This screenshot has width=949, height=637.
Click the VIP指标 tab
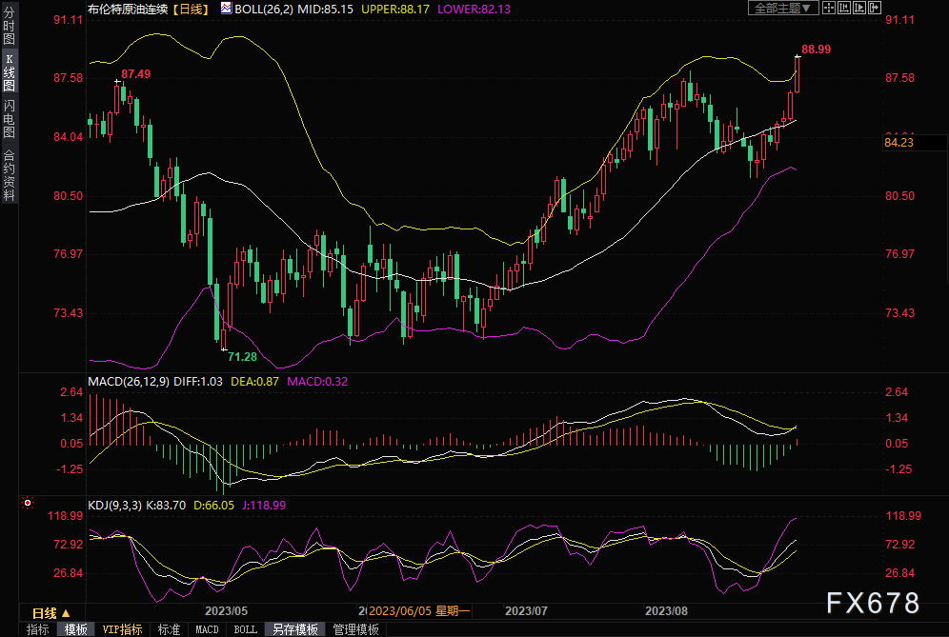click(122, 629)
